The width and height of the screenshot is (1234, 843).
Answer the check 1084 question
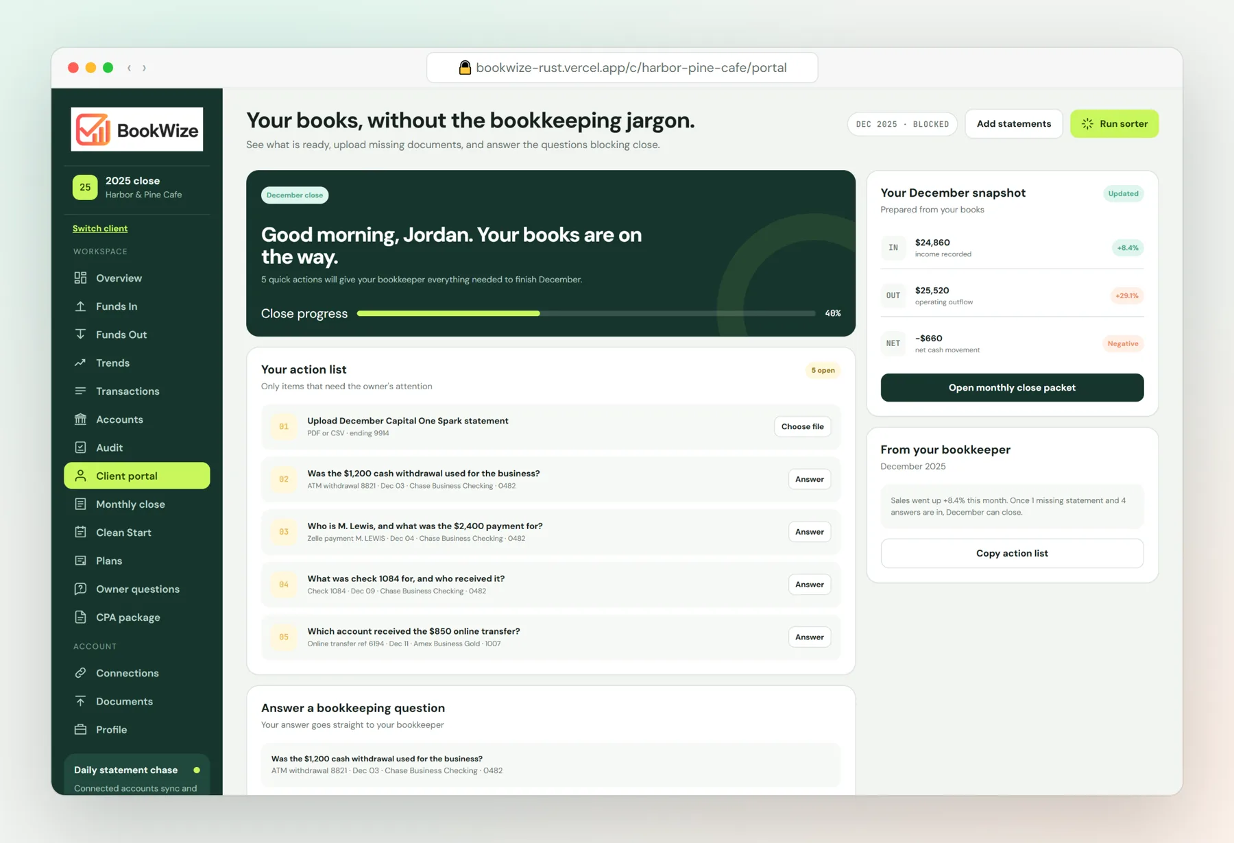[809, 585]
